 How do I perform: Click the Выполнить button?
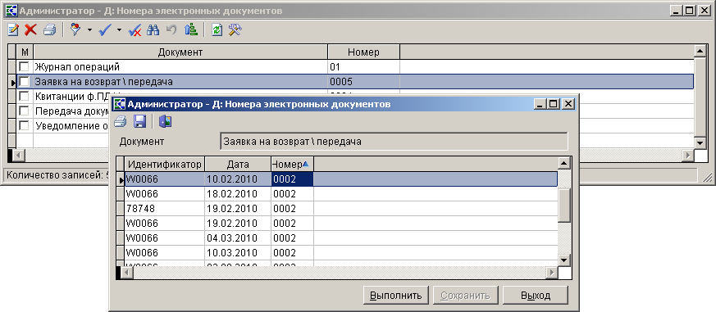(396, 295)
